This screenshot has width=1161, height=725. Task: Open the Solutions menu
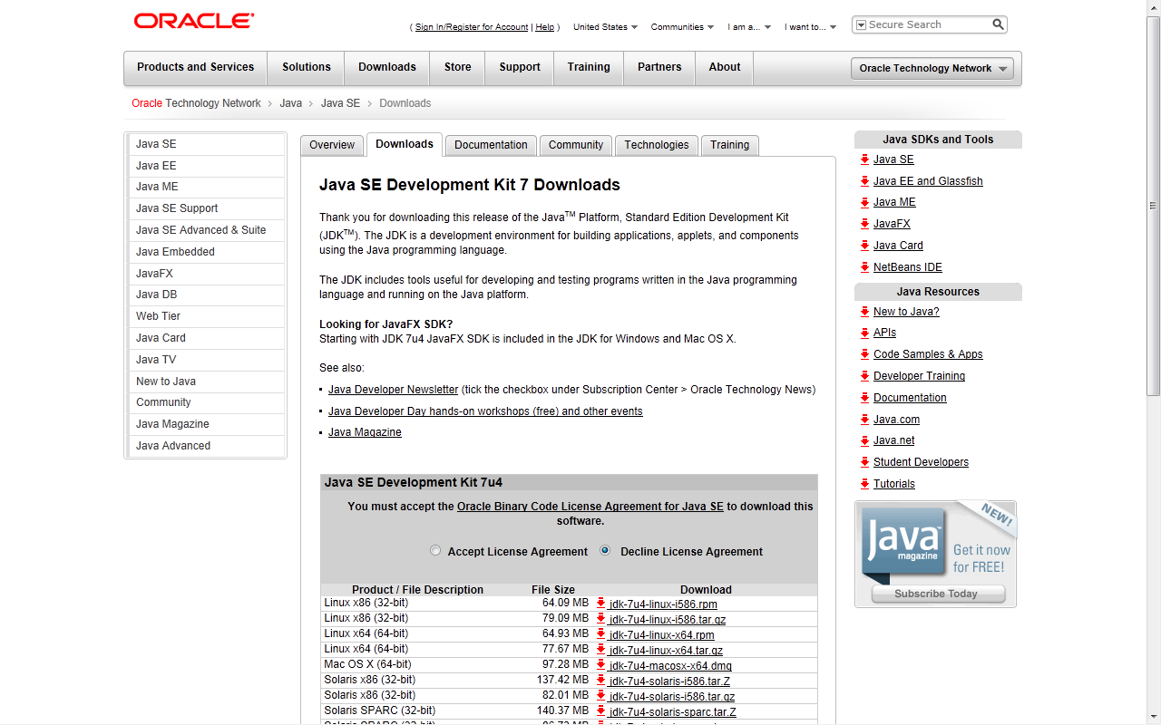click(307, 67)
